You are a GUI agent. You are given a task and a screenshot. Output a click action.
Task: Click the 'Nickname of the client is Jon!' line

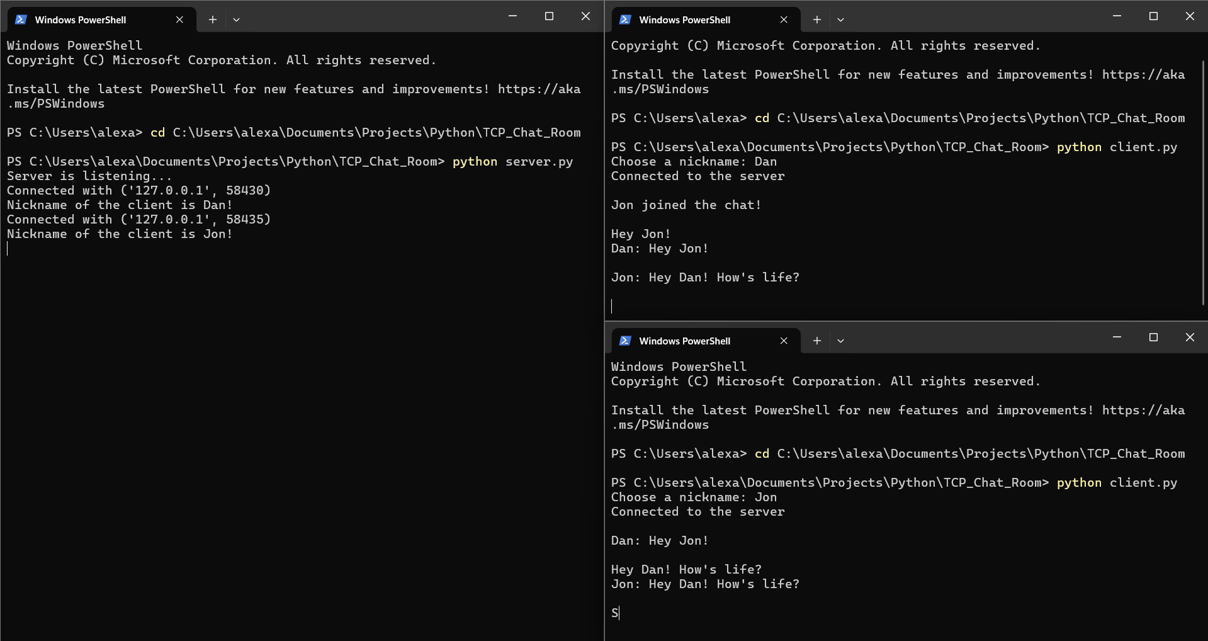pos(120,234)
